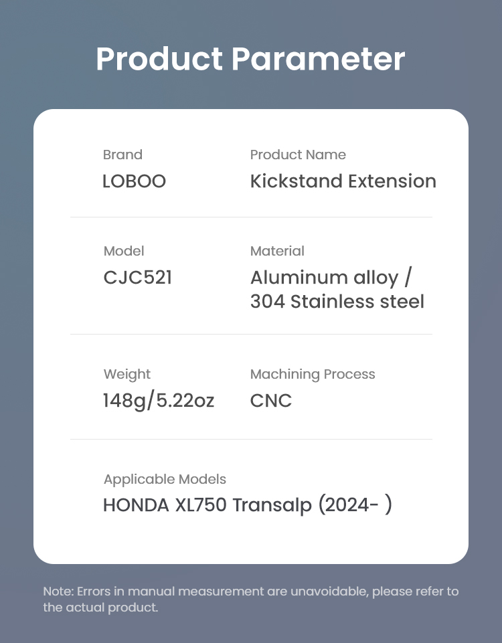Click the CNC value
Viewport: 502px width, 643px height.
click(x=270, y=401)
